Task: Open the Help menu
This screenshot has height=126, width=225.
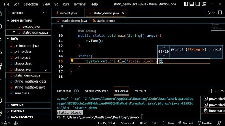Action: click(94, 4)
